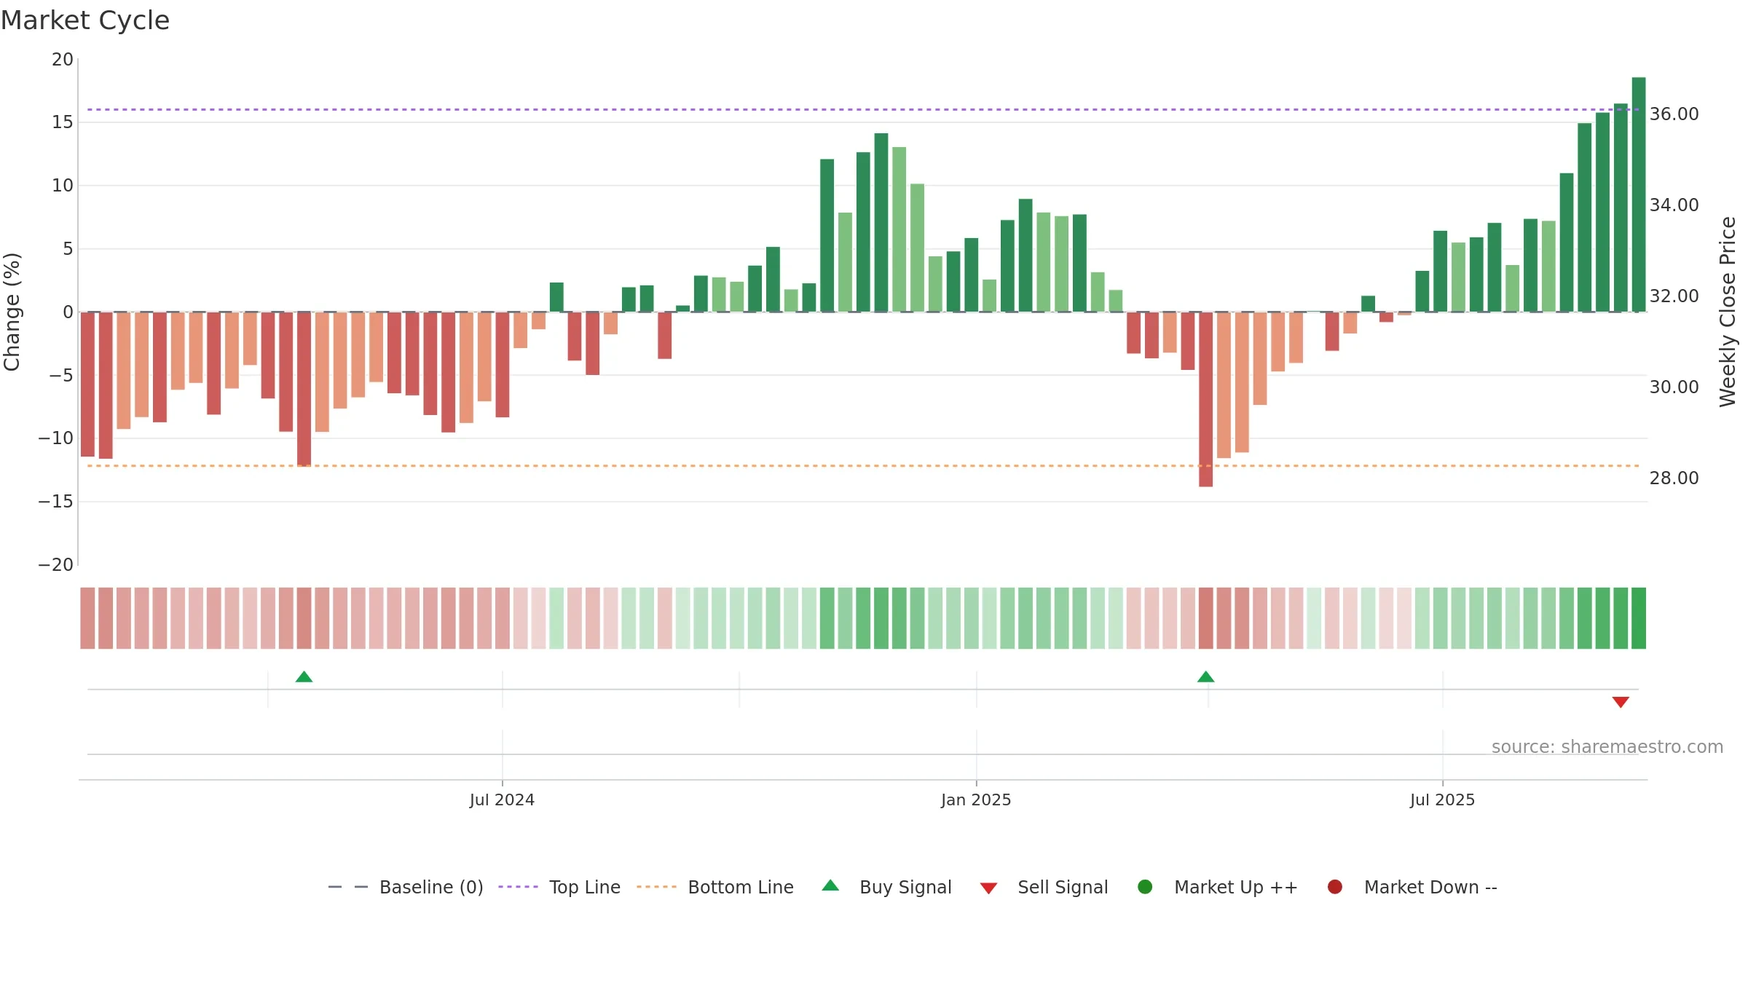This screenshot has width=1748, height=983.
Task: Click the −20 label on the change axis
Action: coord(56,564)
